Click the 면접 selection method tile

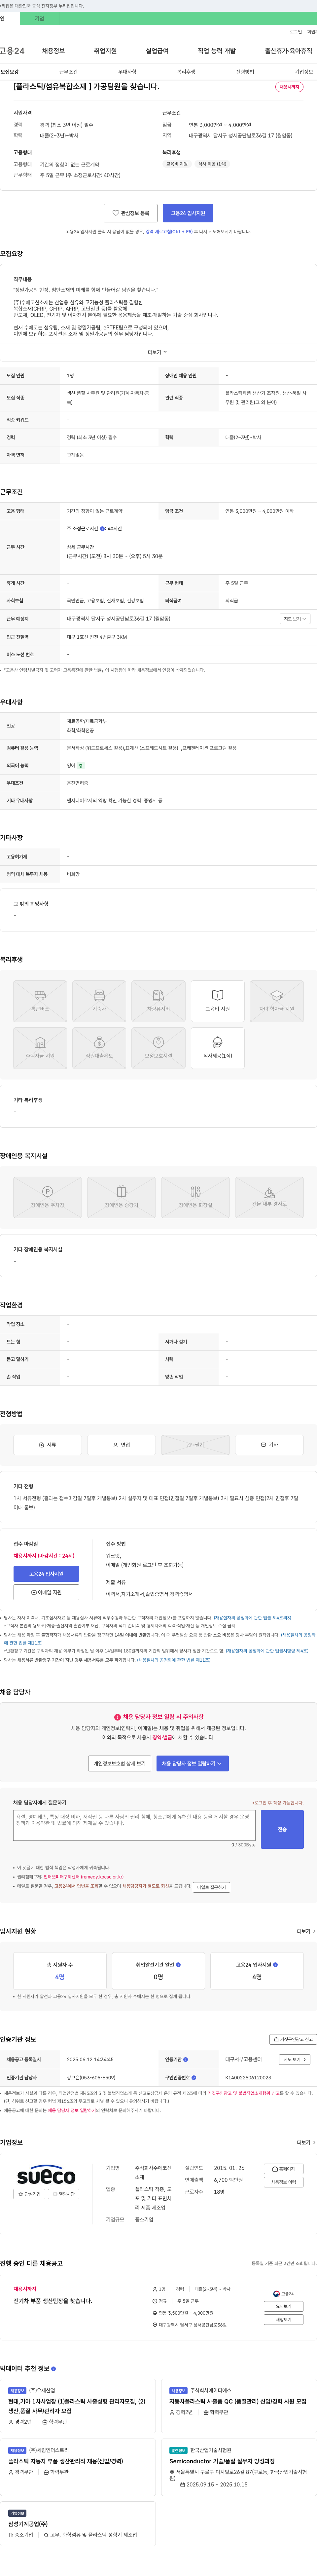coord(121,1445)
